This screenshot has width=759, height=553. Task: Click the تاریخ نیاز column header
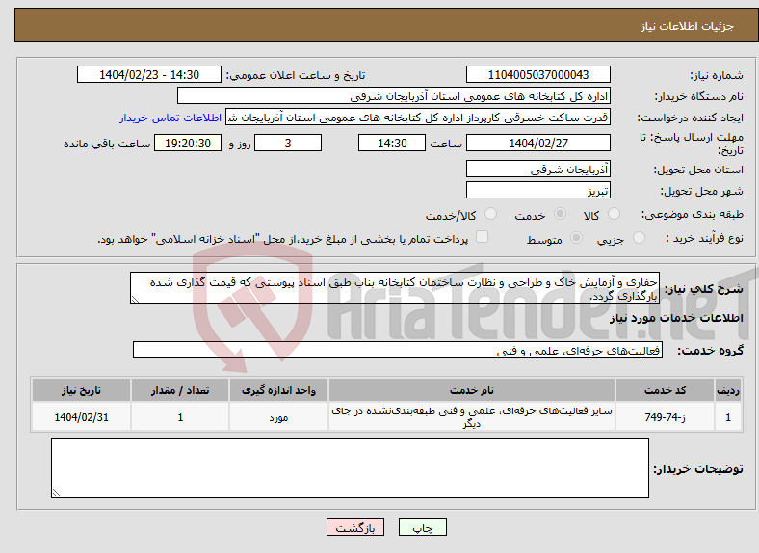(81, 390)
